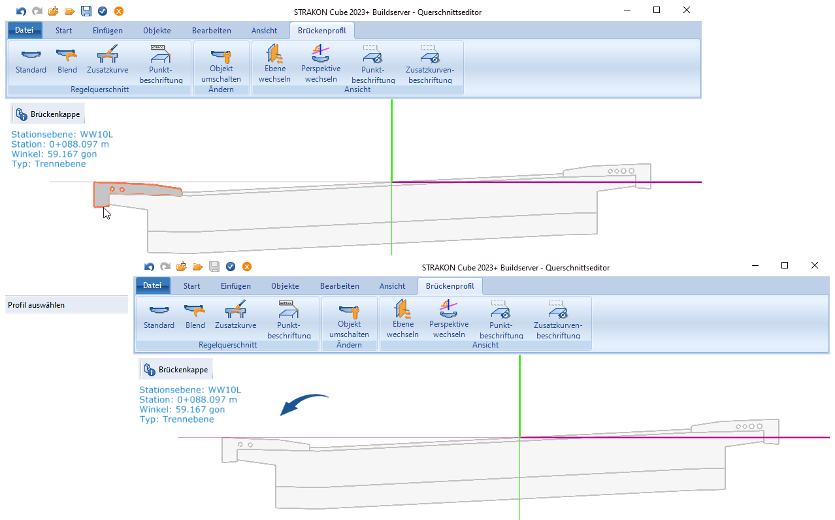Screen dimensions: 835x520
Task: Switch to the Ansicht tab in upper window
Action: [265, 30]
